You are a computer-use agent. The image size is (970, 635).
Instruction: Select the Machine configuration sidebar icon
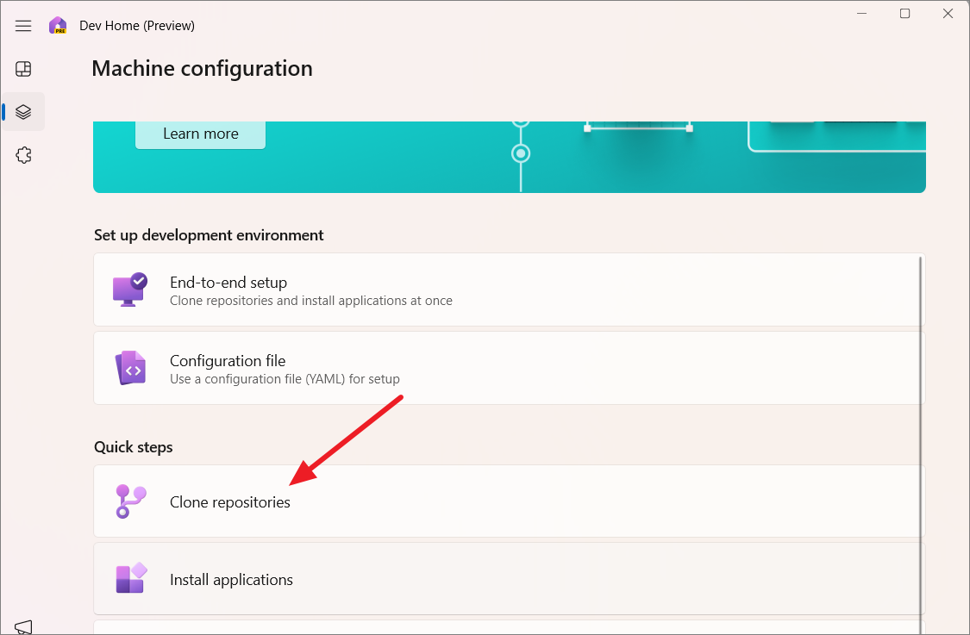click(23, 112)
